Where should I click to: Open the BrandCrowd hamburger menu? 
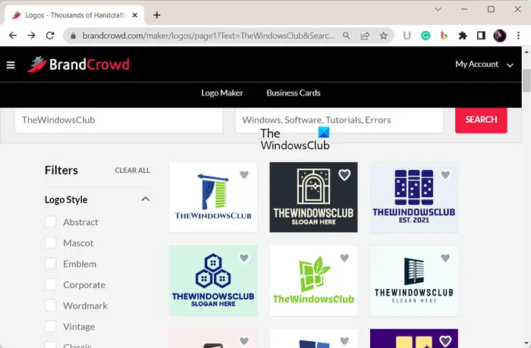pos(11,64)
